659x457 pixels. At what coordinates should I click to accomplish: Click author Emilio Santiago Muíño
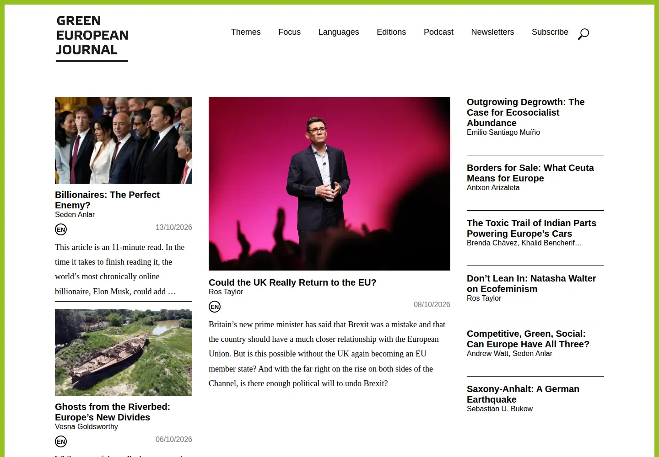tap(503, 133)
